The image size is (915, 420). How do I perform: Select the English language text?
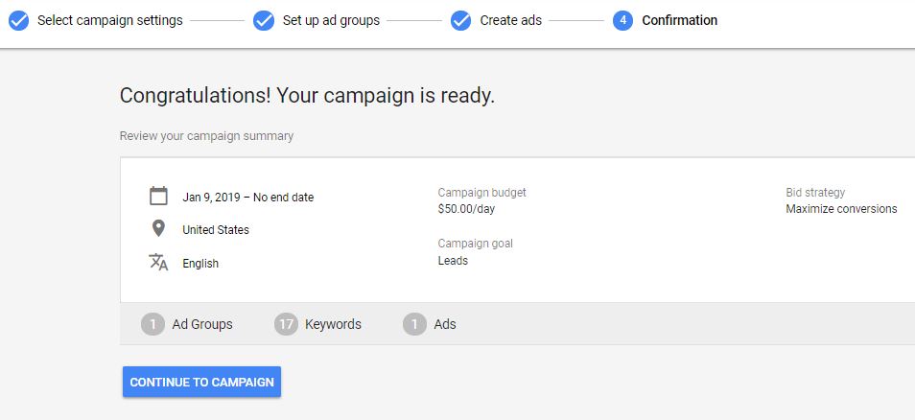pos(200,264)
